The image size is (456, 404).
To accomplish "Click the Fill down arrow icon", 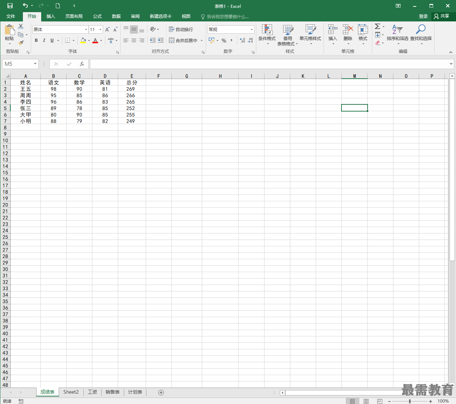I will pos(377,35).
